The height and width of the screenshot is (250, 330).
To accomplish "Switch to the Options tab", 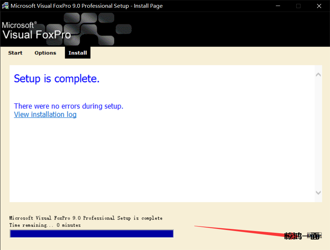I will point(45,53).
